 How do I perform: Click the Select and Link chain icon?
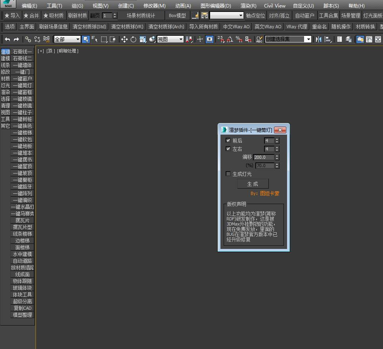click(28, 39)
